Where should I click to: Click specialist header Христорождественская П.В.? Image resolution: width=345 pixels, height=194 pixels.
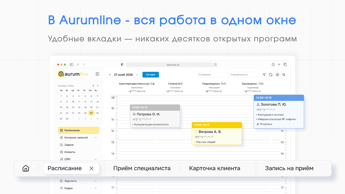137,84
